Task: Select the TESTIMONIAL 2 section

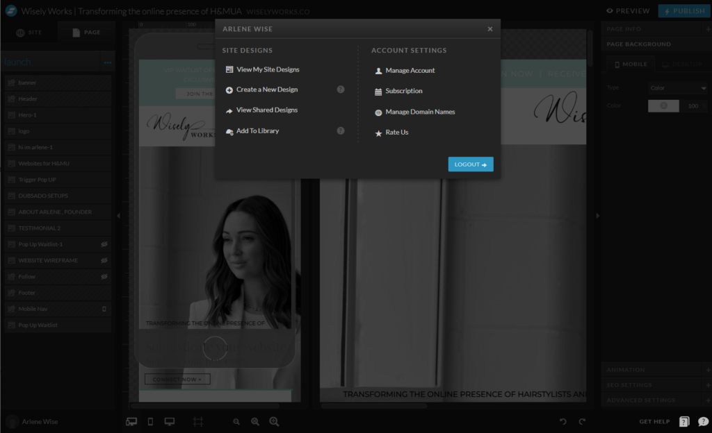Action: tap(58, 228)
